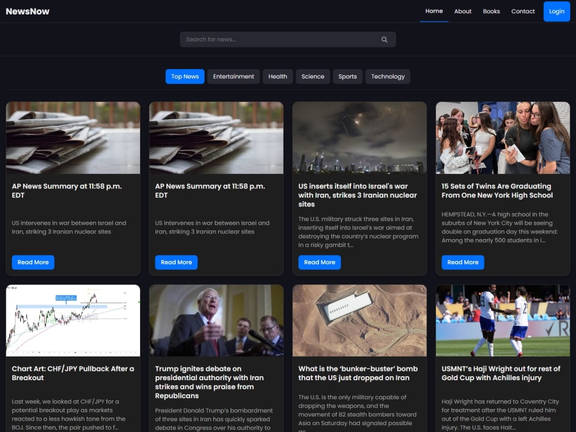Switch to Entertainment category

pyautogui.click(x=234, y=77)
